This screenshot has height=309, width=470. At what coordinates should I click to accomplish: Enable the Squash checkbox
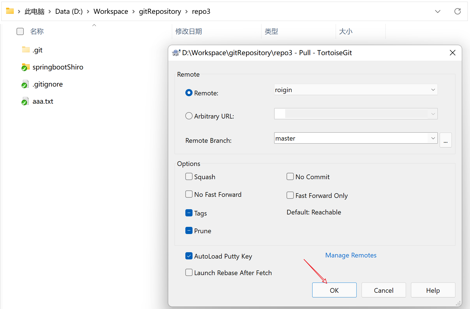point(189,176)
